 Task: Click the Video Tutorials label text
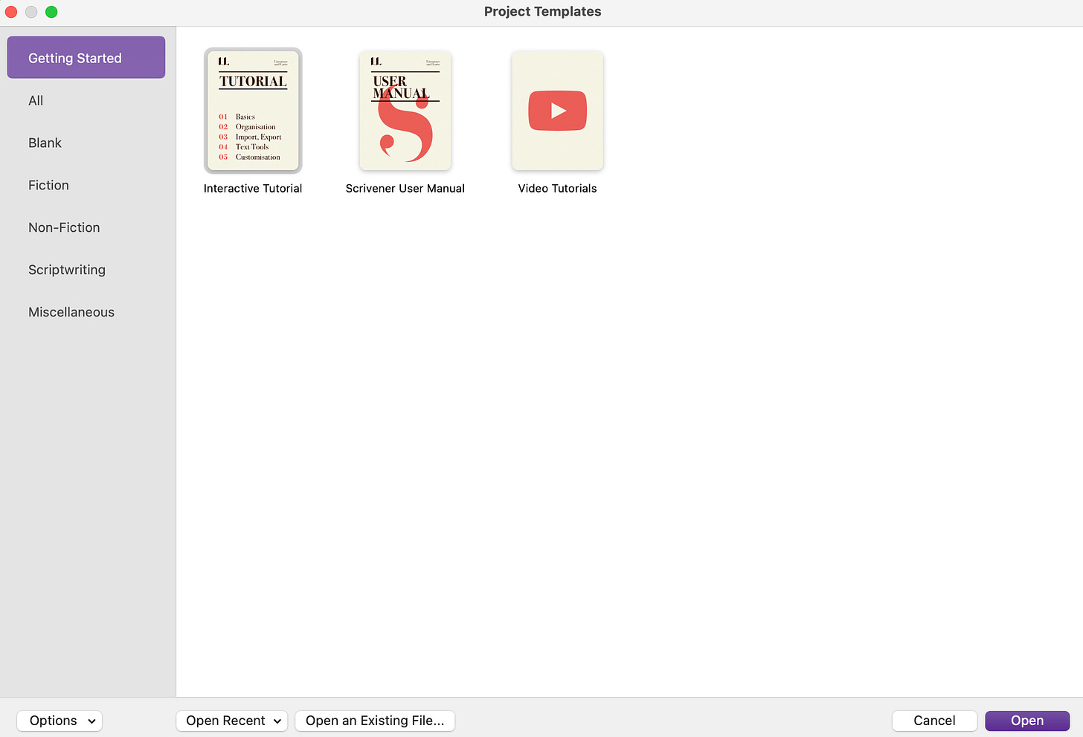coord(558,189)
